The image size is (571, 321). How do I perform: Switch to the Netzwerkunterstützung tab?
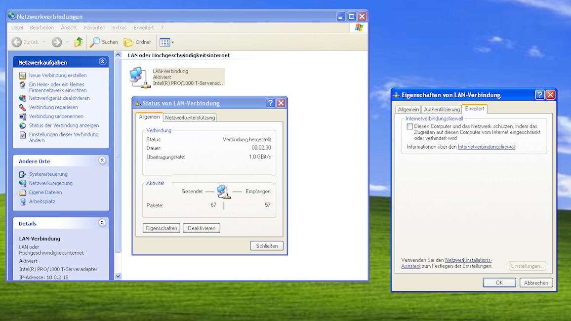point(190,118)
